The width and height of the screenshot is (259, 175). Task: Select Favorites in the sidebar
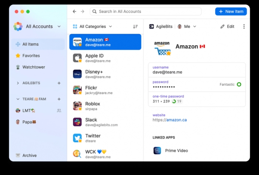pos(31,56)
